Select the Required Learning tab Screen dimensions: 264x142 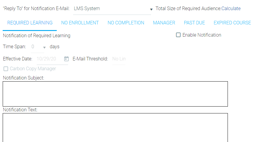30,23
